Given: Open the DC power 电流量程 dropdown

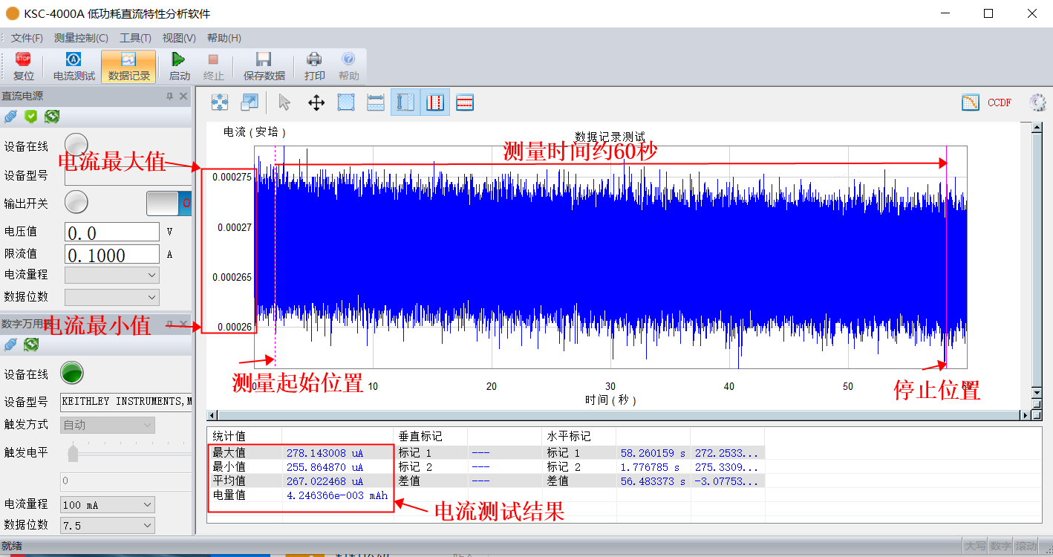Looking at the screenshot, I should 111,275.
